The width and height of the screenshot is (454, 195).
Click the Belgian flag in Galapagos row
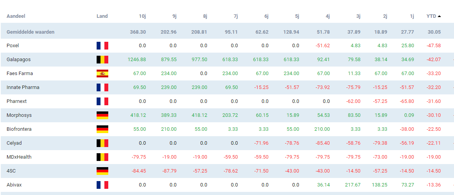[102, 60]
